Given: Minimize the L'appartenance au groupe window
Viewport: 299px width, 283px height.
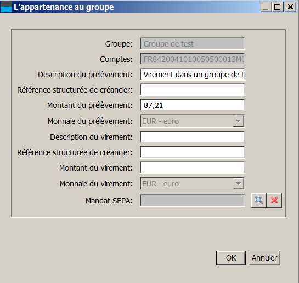Looking at the screenshot, I should coord(266,7).
